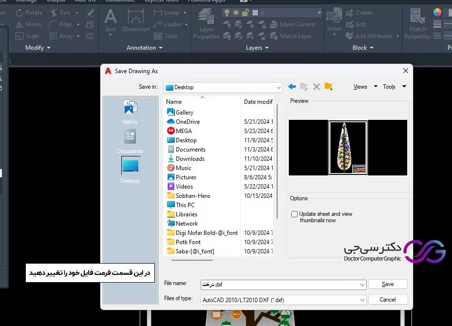This screenshot has height=326, width=452.
Task: Click the Text annotation tool
Action: pos(111,21)
